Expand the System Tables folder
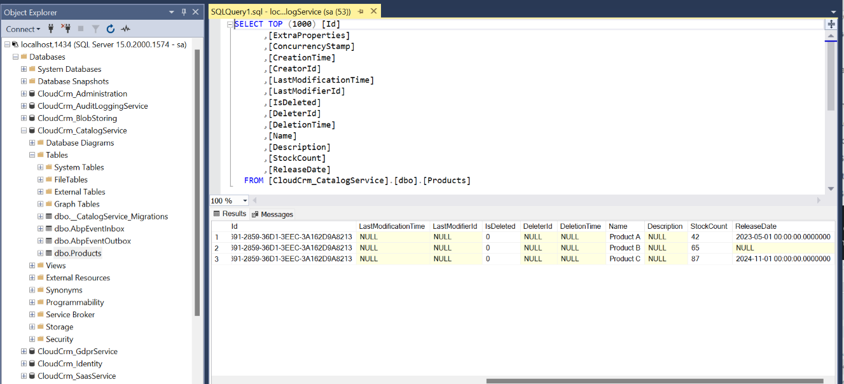 click(39, 167)
